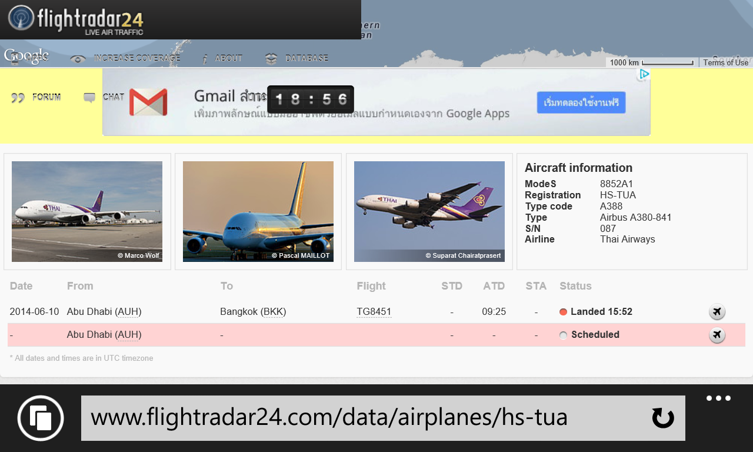Click the Status column header
753x452 pixels.
pos(575,286)
